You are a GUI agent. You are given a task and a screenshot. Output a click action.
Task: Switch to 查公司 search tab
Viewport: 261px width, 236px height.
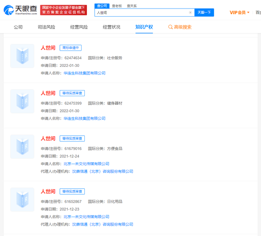102,6
